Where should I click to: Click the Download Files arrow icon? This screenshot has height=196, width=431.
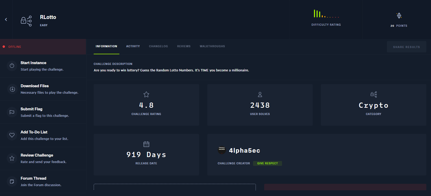coord(12,89)
